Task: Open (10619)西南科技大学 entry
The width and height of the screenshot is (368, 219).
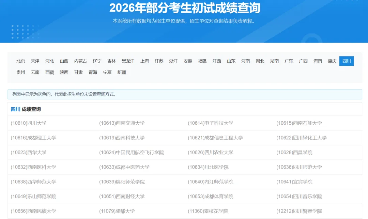Action: coord(122,138)
